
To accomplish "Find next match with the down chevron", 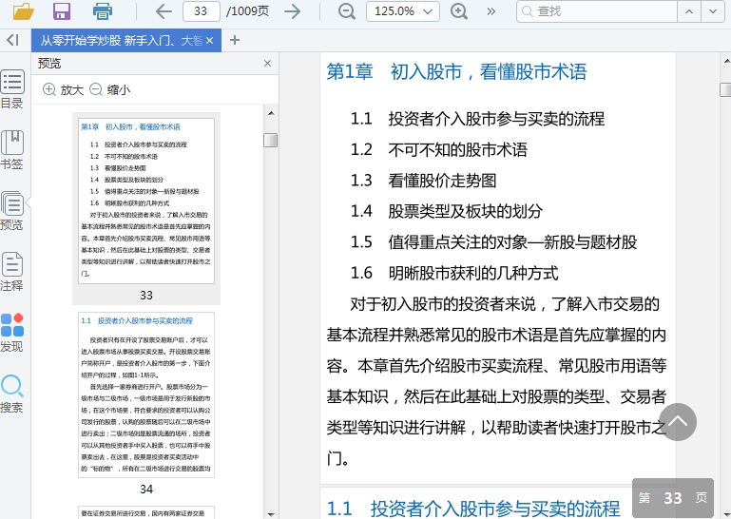I will (x=713, y=11).
